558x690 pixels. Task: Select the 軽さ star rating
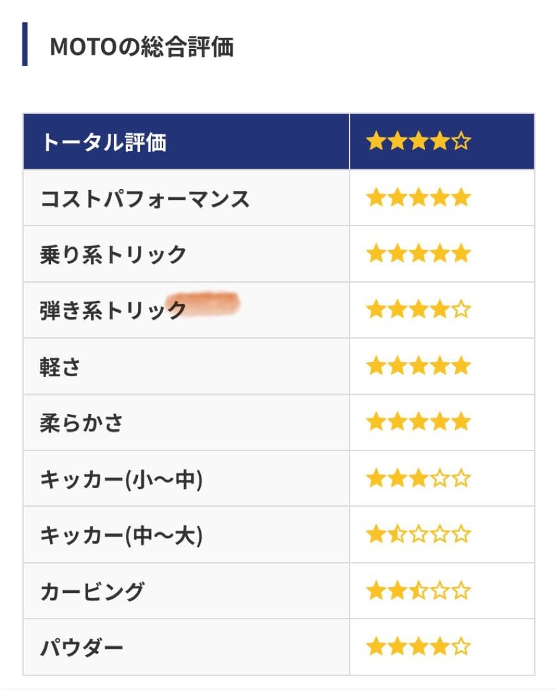pos(418,366)
